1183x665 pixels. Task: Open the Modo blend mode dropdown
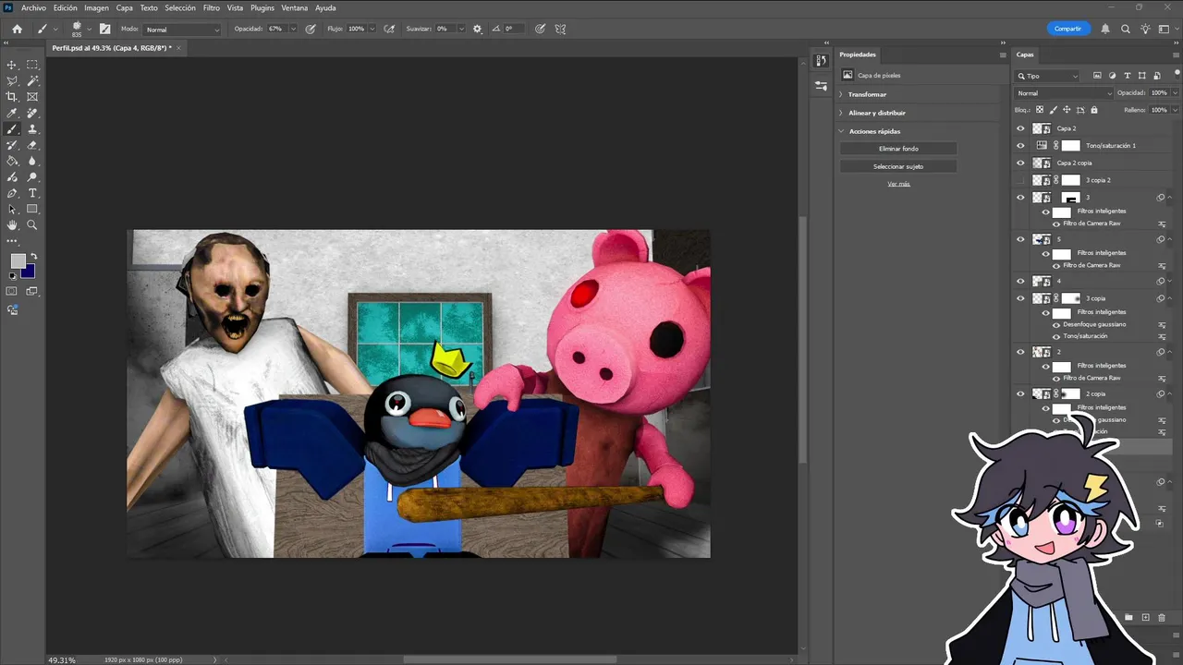tap(183, 30)
